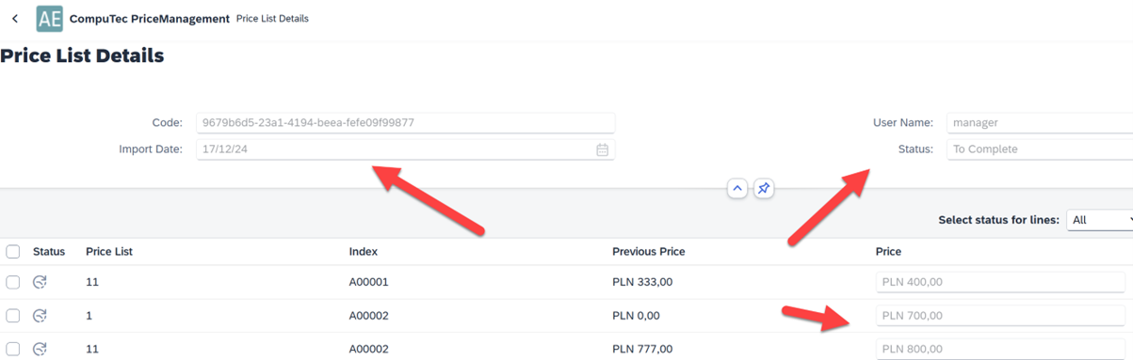Go back using the back arrow
The height and width of the screenshot is (360, 1133).
pos(15,19)
